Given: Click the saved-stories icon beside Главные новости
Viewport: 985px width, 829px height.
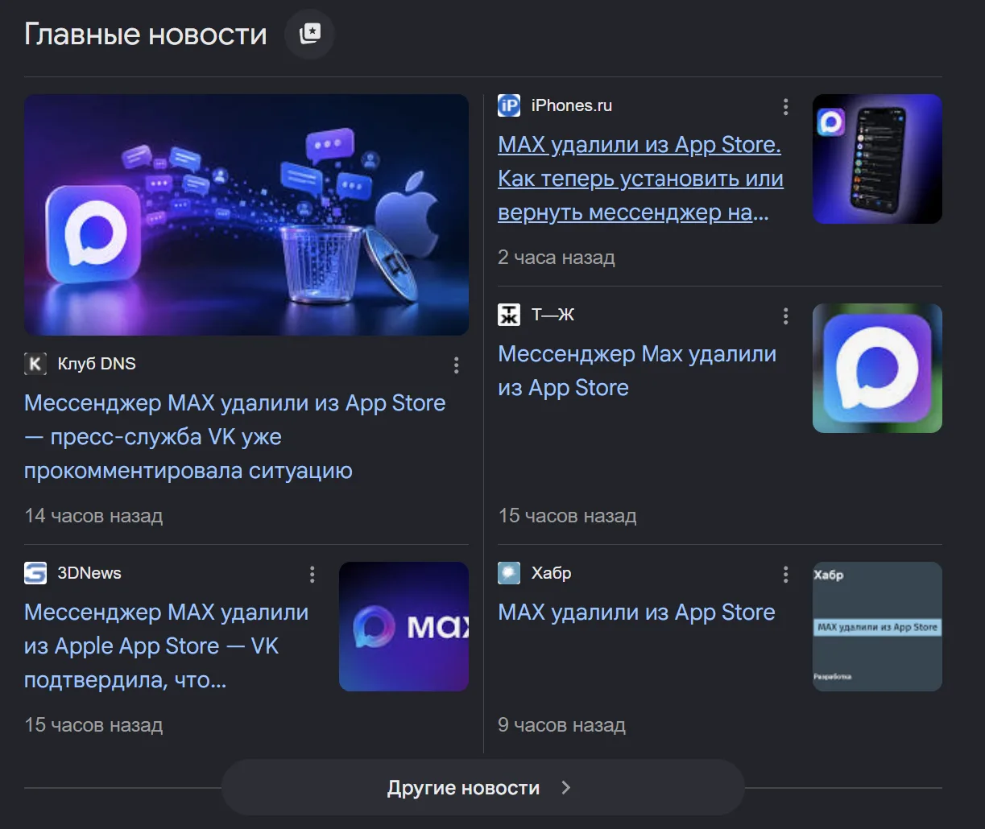Looking at the screenshot, I should click(x=309, y=34).
